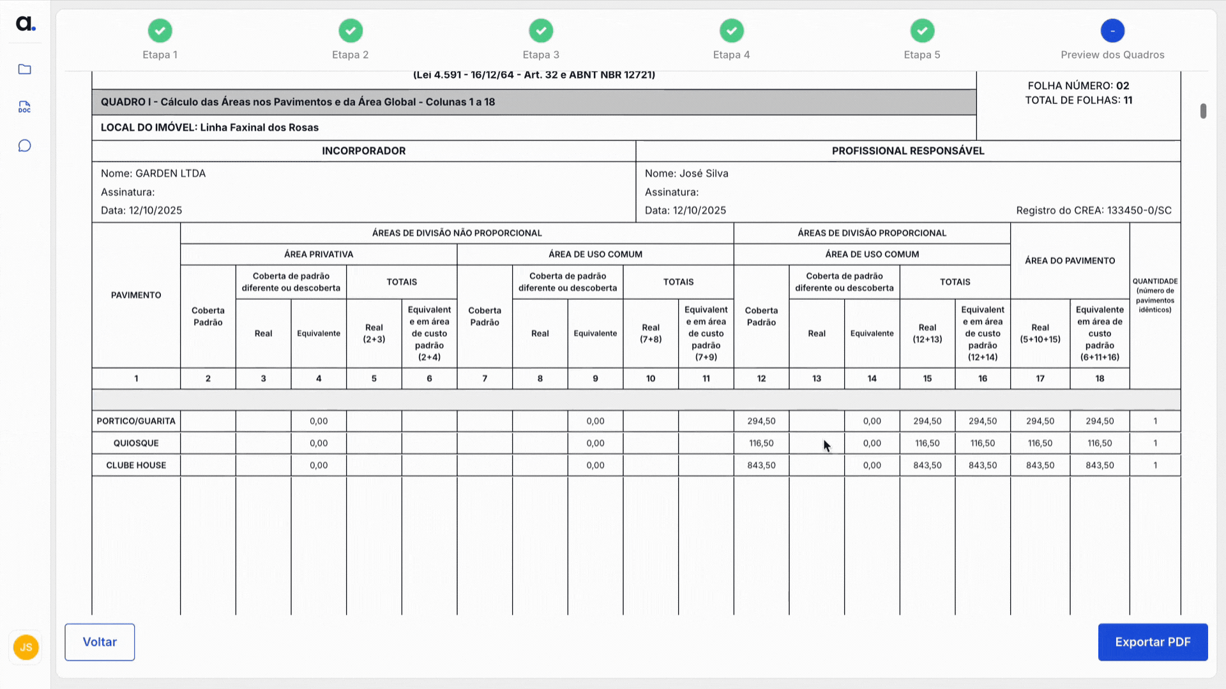Image resolution: width=1226 pixels, height=689 pixels.
Task: Click QUIOSQUE Coberta Padrão 116,50 cell
Action: click(761, 443)
